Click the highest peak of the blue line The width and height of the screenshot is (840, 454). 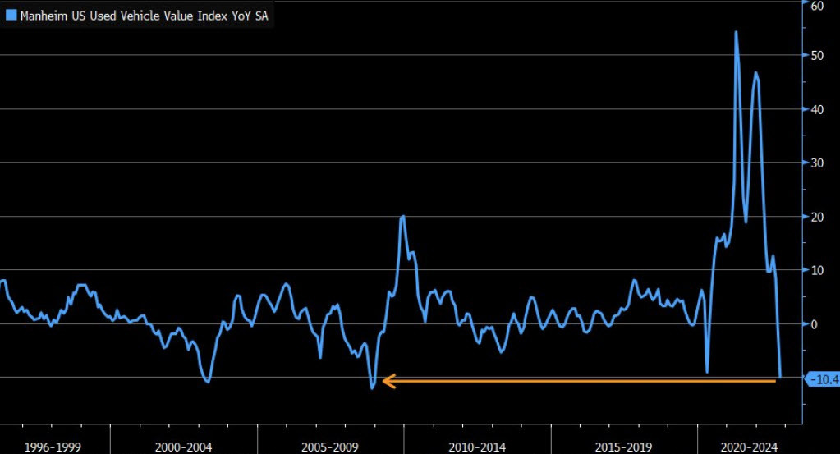pyautogui.click(x=735, y=32)
